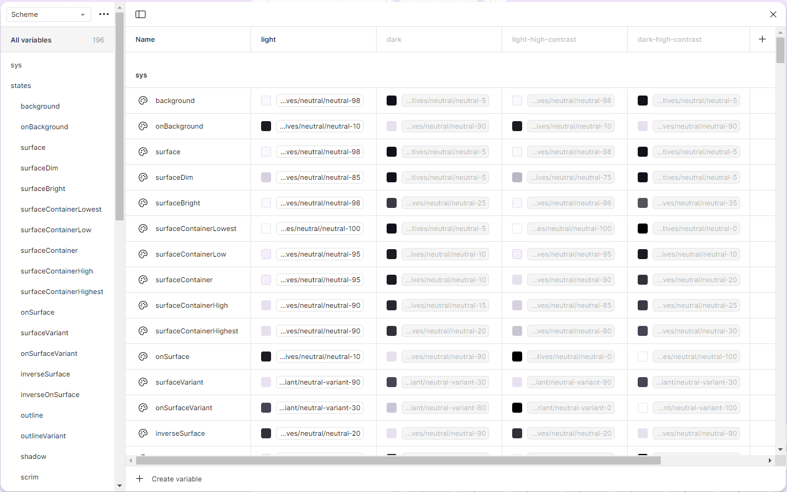Screen dimensions: 787x492
Task: Select All variables in sidebar
Action: coord(57,40)
